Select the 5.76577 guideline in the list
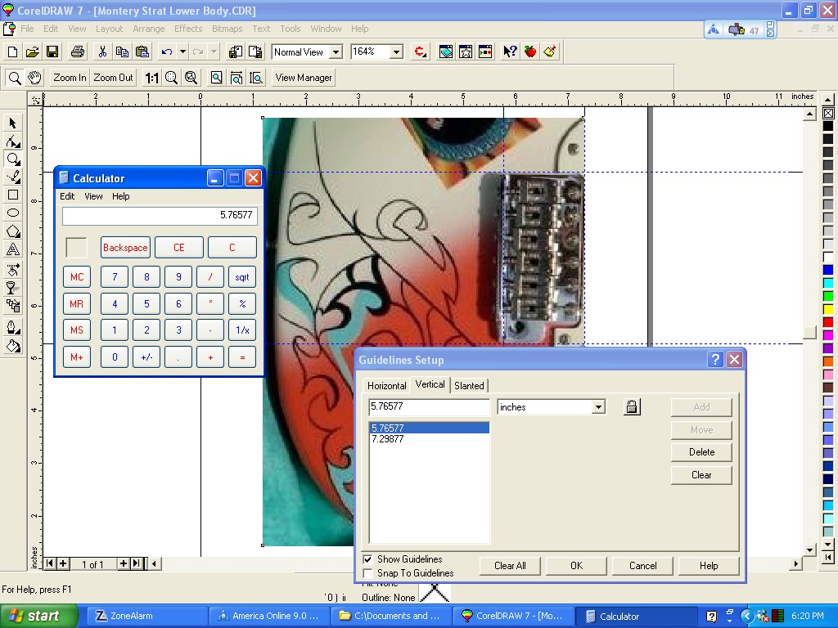The width and height of the screenshot is (838, 628). pyautogui.click(x=429, y=428)
